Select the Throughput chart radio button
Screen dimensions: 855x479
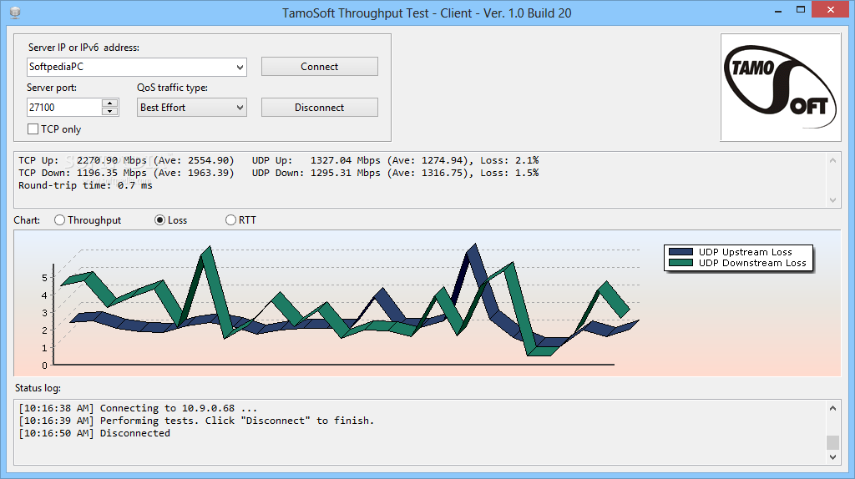[59, 220]
